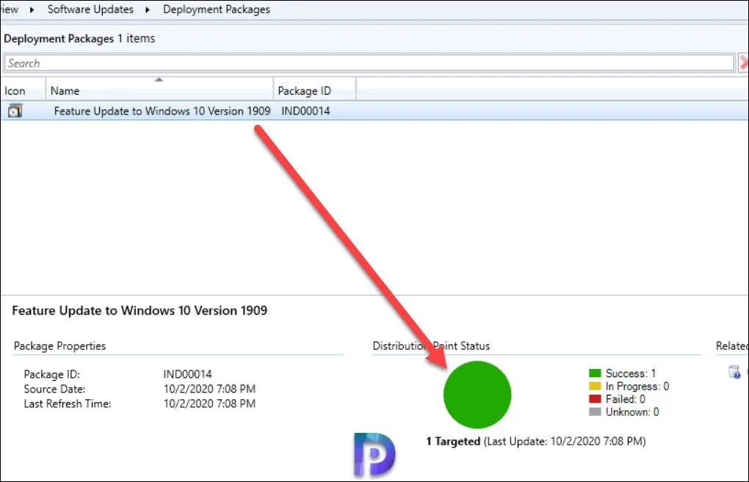The image size is (749, 482).
Task: Click the Package ID value in properties
Action: [x=187, y=374]
